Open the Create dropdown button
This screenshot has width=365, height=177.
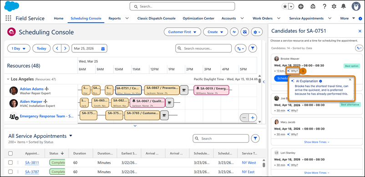(x=216, y=32)
